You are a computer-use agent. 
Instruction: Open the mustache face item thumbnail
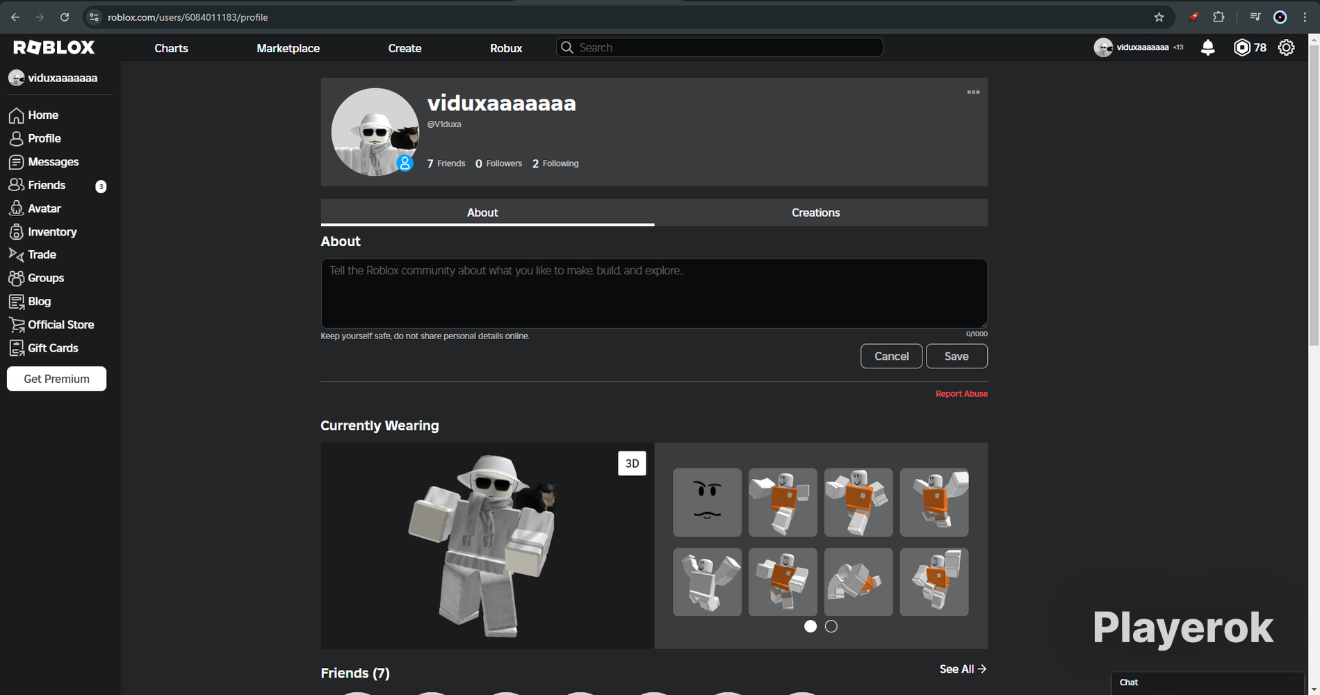pos(707,502)
